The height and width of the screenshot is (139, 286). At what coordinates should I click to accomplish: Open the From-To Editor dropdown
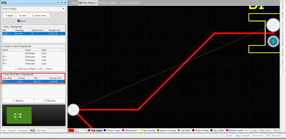coord(34,9)
